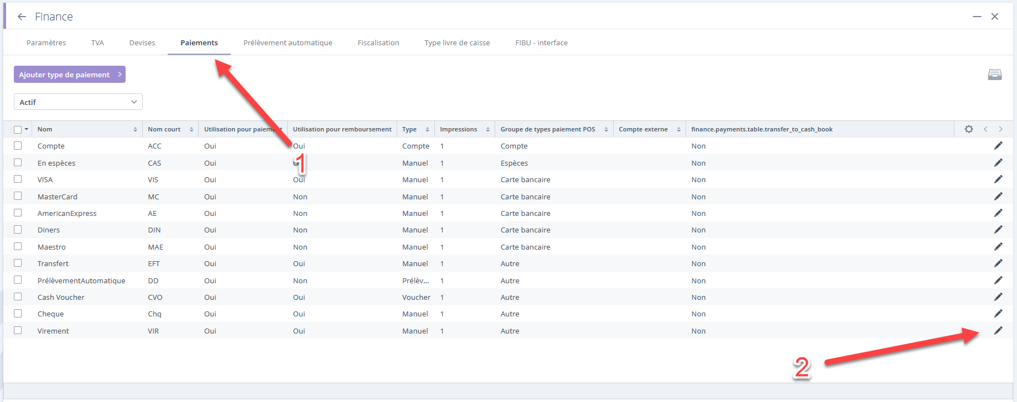Switch to the TVA tab
The height and width of the screenshot is (402, 1017).
[97, 43]
